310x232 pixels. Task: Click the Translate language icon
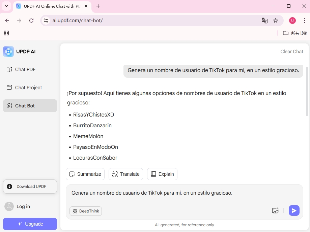point(115,174)
